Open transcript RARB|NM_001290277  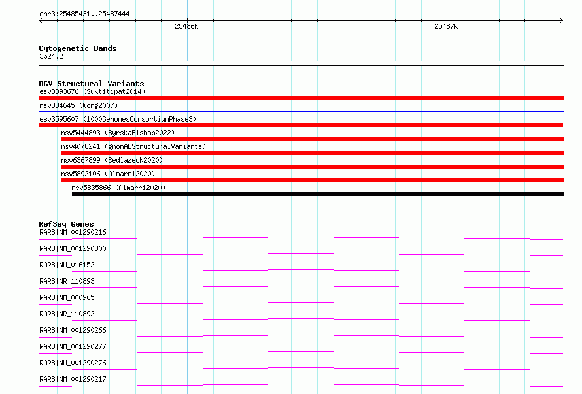pos(73,346)
